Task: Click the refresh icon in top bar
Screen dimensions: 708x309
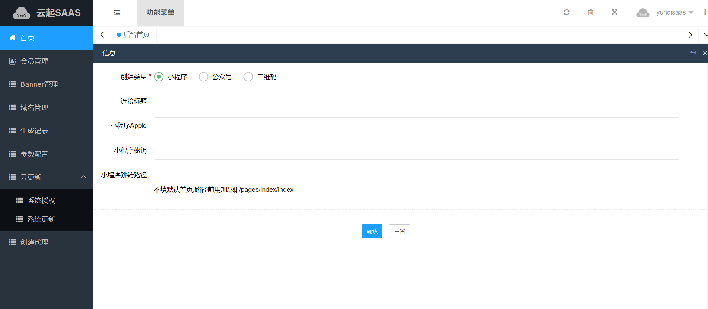Action: [566, 12]
